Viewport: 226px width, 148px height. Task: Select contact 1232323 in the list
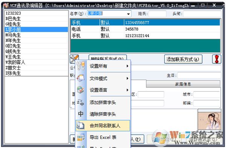36,13
